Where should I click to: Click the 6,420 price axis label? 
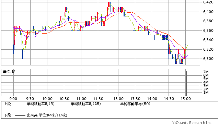pos(208,2)
